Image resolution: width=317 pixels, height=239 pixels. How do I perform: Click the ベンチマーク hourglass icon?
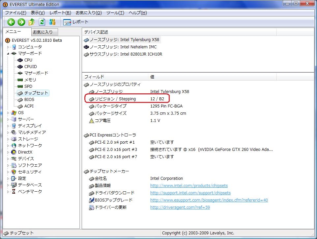[x=14, y=192]
